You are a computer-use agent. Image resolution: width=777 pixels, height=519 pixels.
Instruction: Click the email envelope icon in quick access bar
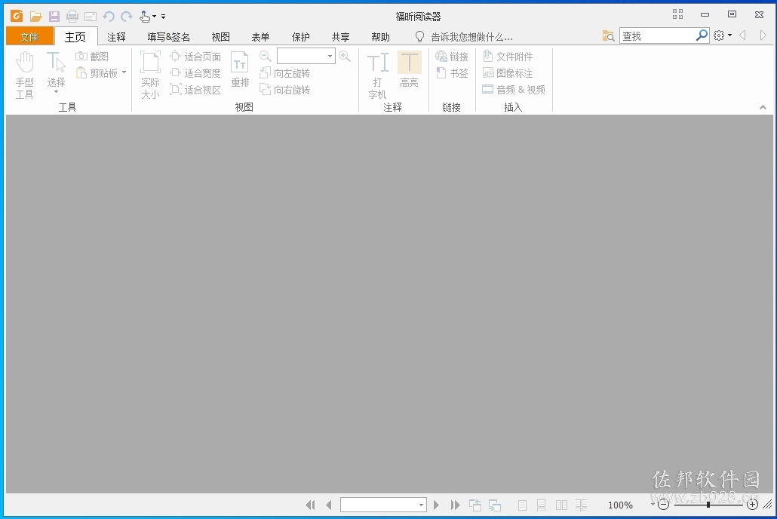point(91,17)
